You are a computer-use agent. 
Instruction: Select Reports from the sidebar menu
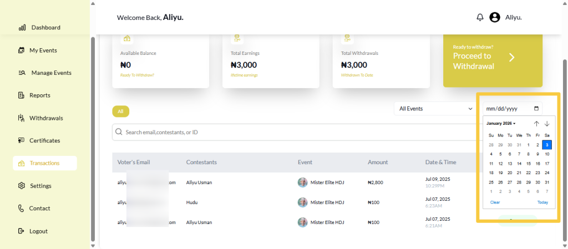(x=39, y=95)
